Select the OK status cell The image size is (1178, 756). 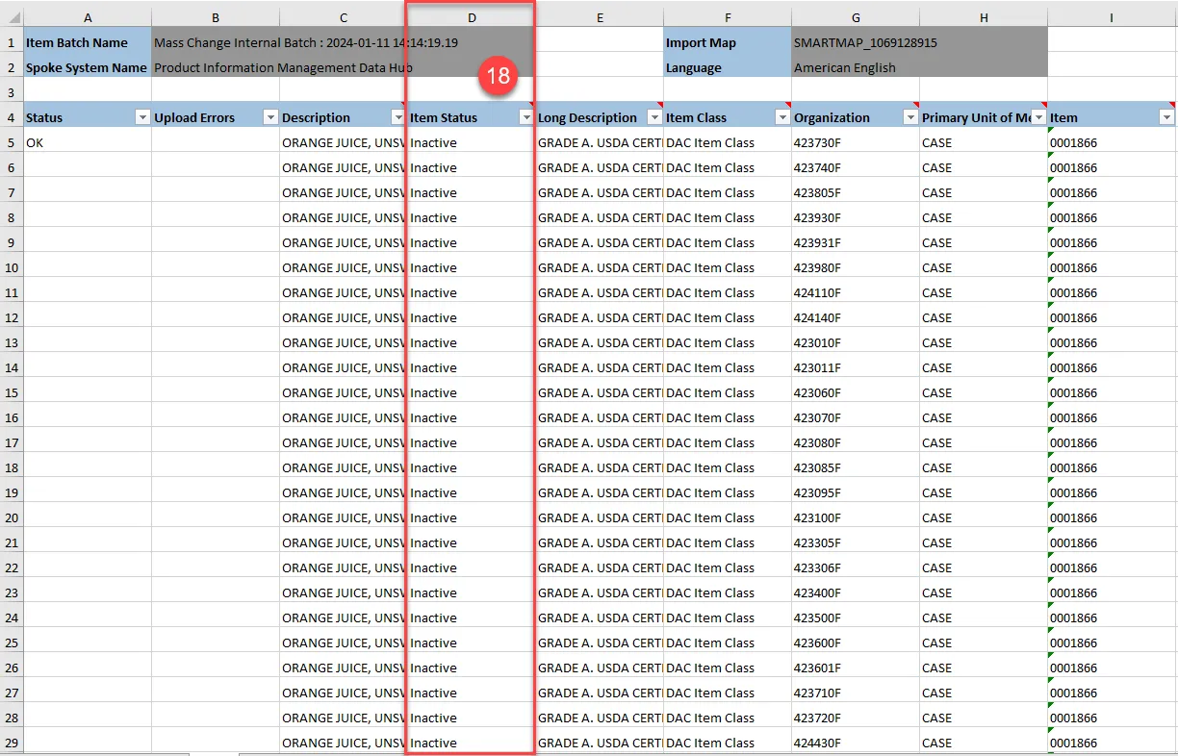point(87,142)
